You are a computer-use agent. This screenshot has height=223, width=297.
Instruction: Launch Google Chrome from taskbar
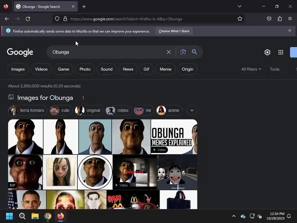pos(48,216)
